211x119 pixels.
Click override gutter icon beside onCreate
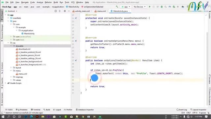[76, 18]
